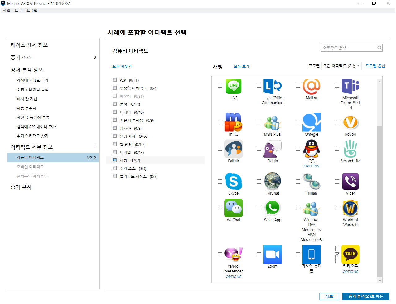Click the 모두 지우기 link

coord(122,66)
